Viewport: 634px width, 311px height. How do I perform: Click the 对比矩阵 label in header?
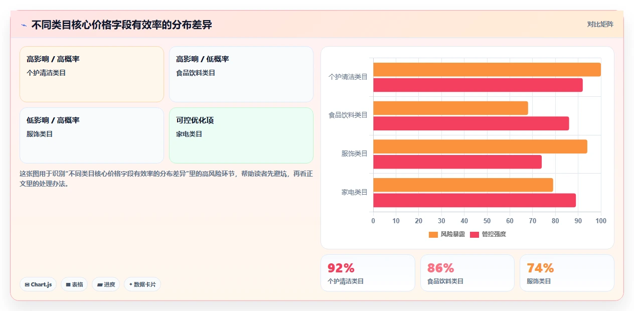pyautogui.click(x=600, y=24)
